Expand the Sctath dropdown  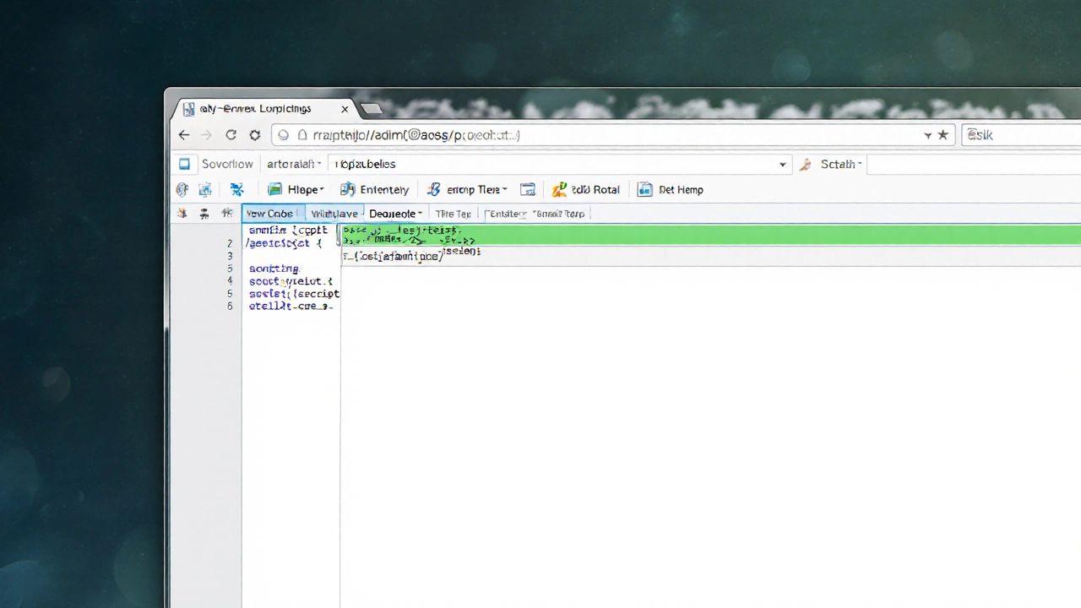(841, 165)
